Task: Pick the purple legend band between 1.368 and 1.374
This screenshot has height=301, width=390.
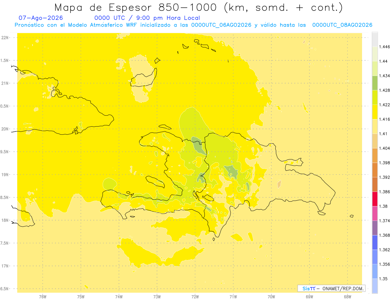Action: pos(375,228)
